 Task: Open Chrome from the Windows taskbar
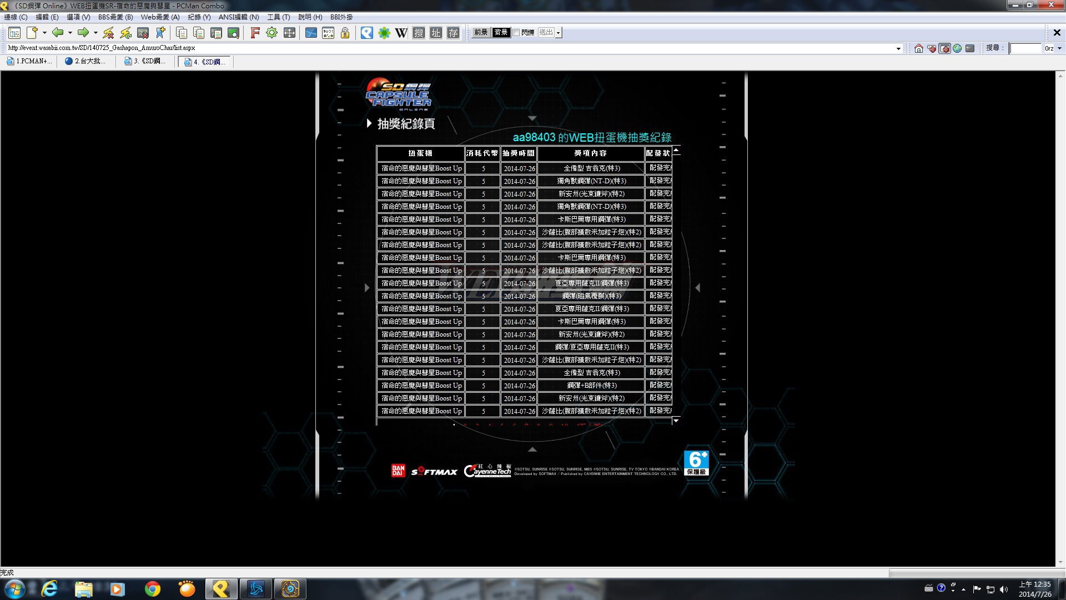click(152, 589)
